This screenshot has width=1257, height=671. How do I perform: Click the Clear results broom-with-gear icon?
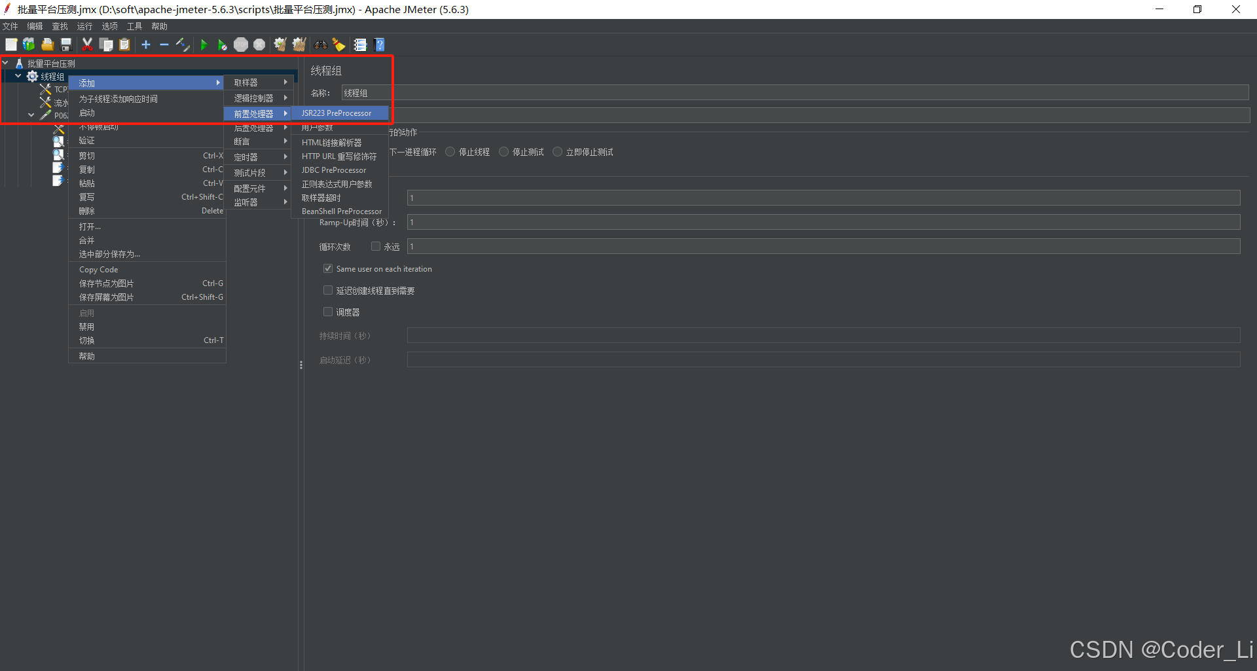pos(280,45)
